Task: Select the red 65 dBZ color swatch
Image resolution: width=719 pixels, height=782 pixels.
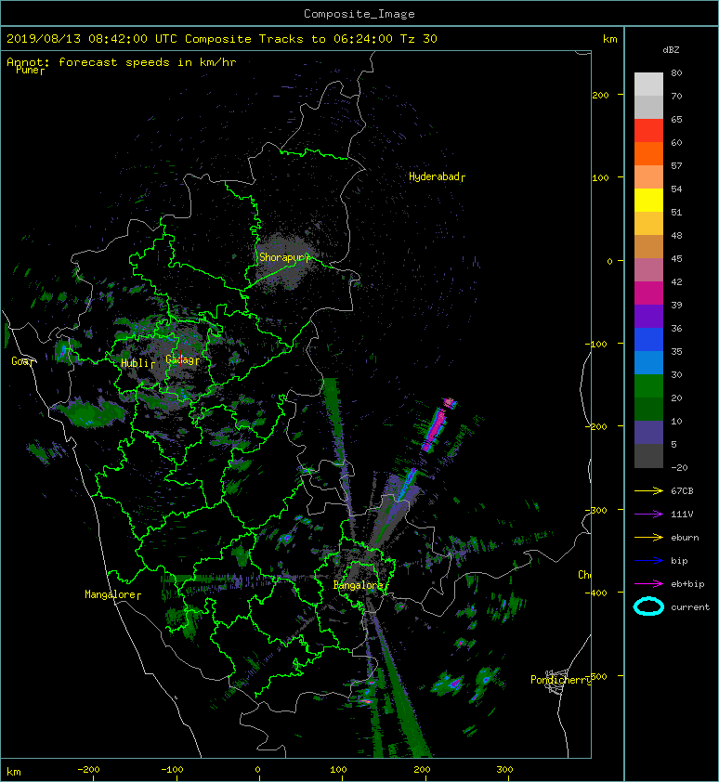Action: pyautogui.click(x=648, y=130)
